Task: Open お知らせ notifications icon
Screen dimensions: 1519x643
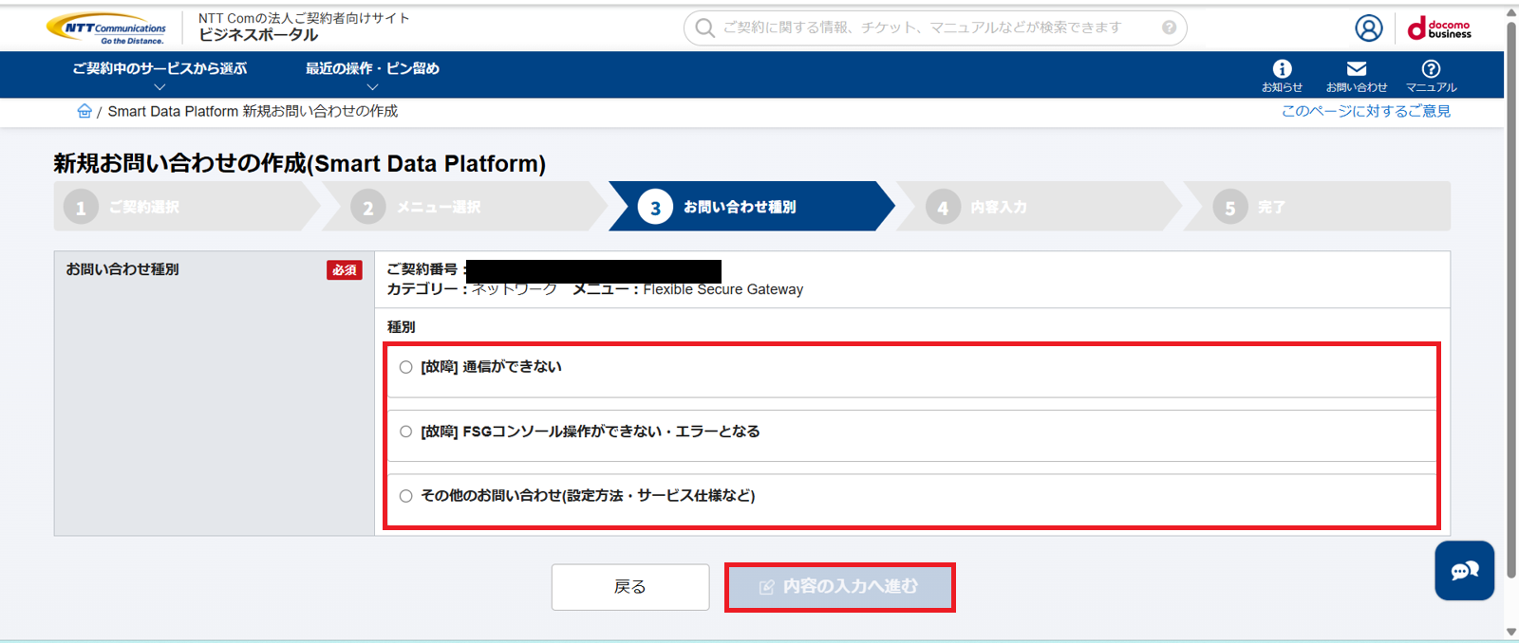Action: click(1282, 76)
